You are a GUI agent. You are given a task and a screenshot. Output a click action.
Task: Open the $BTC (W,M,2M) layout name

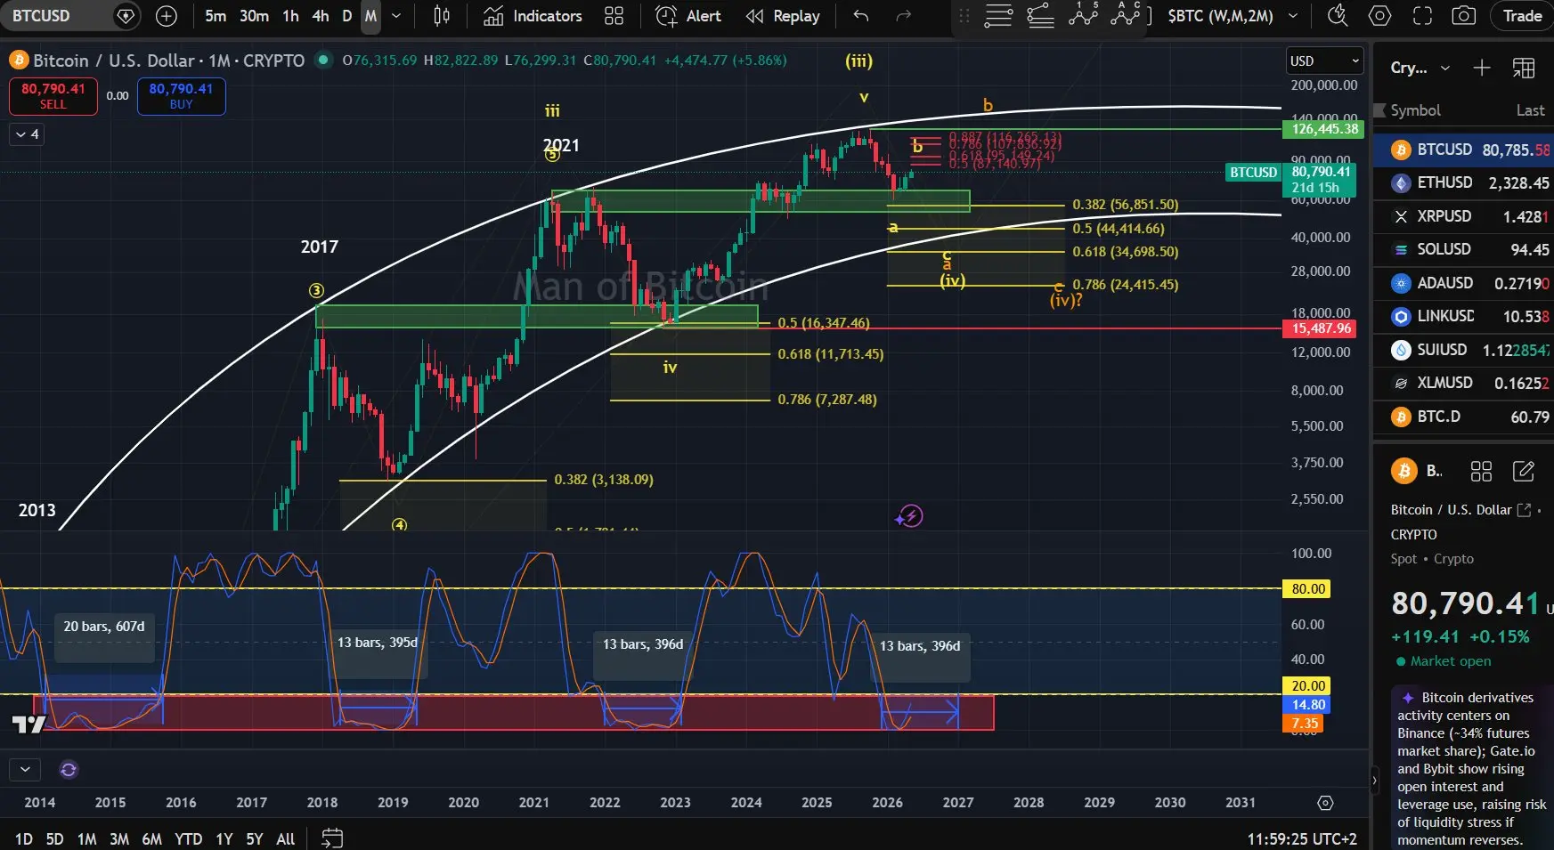[1220, 16]
